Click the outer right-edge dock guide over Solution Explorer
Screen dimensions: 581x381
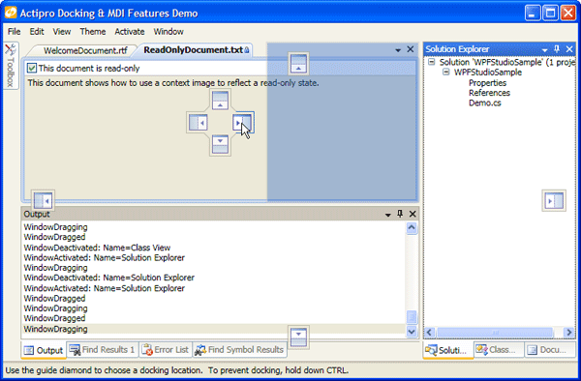point(554,201)
